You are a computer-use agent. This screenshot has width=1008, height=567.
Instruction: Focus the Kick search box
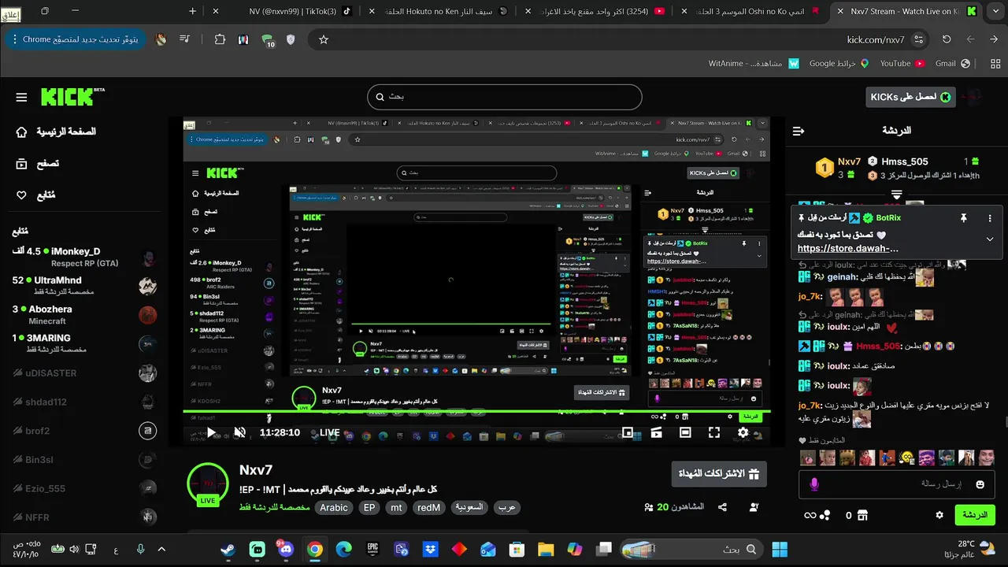coord(505,97)
